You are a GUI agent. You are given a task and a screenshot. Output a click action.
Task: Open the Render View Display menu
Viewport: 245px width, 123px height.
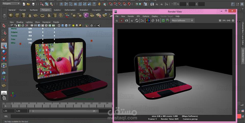pos(155,16)
